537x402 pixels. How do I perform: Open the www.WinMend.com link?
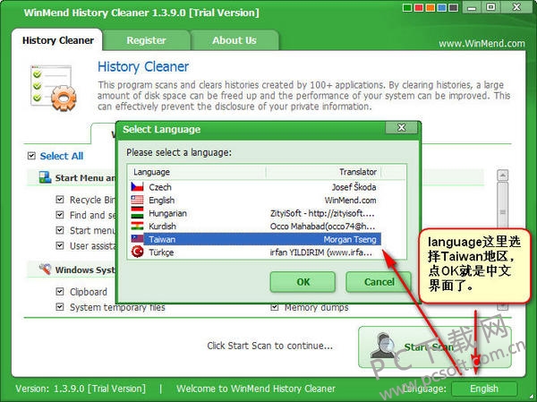pyautogui.click(x=482, y=44)
